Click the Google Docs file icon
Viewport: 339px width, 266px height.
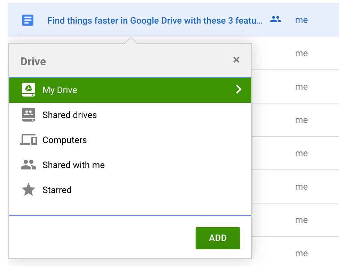[x=28, y=20]
